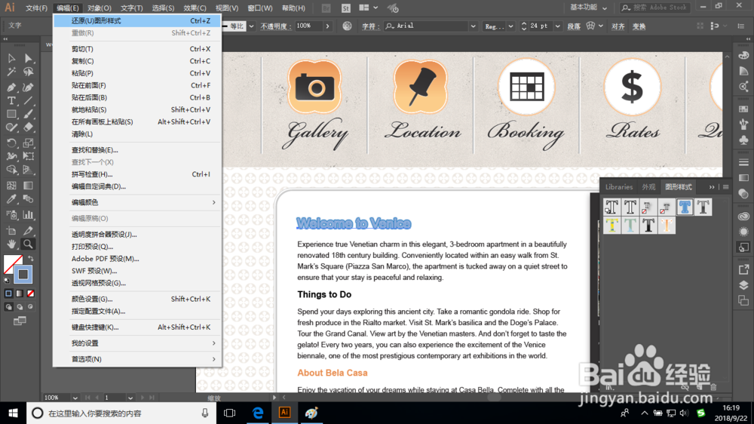
Task: Click the 对齐 align link
Action: click(618, 26)
